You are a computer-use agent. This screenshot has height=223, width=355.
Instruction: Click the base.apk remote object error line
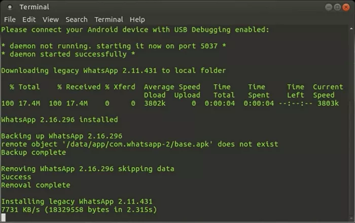pyautogui.click(x=140, y=144)
